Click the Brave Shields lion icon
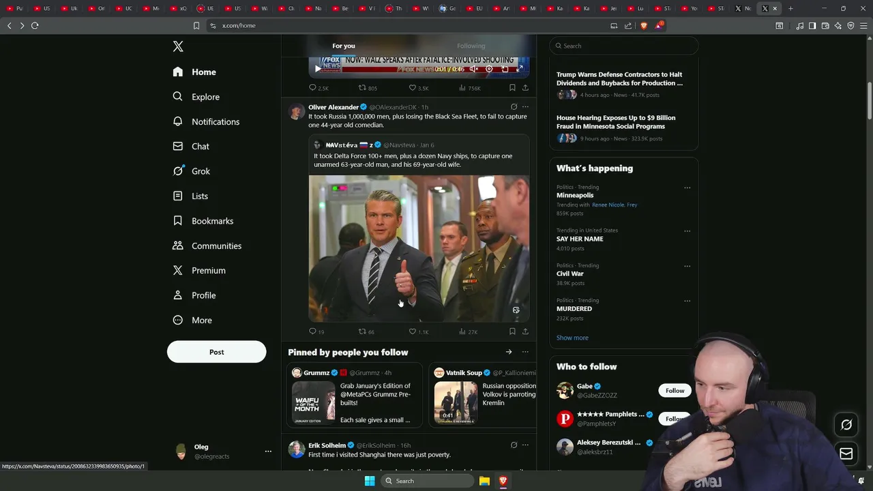Screen dimensions: 873x491 coord(644,25)
